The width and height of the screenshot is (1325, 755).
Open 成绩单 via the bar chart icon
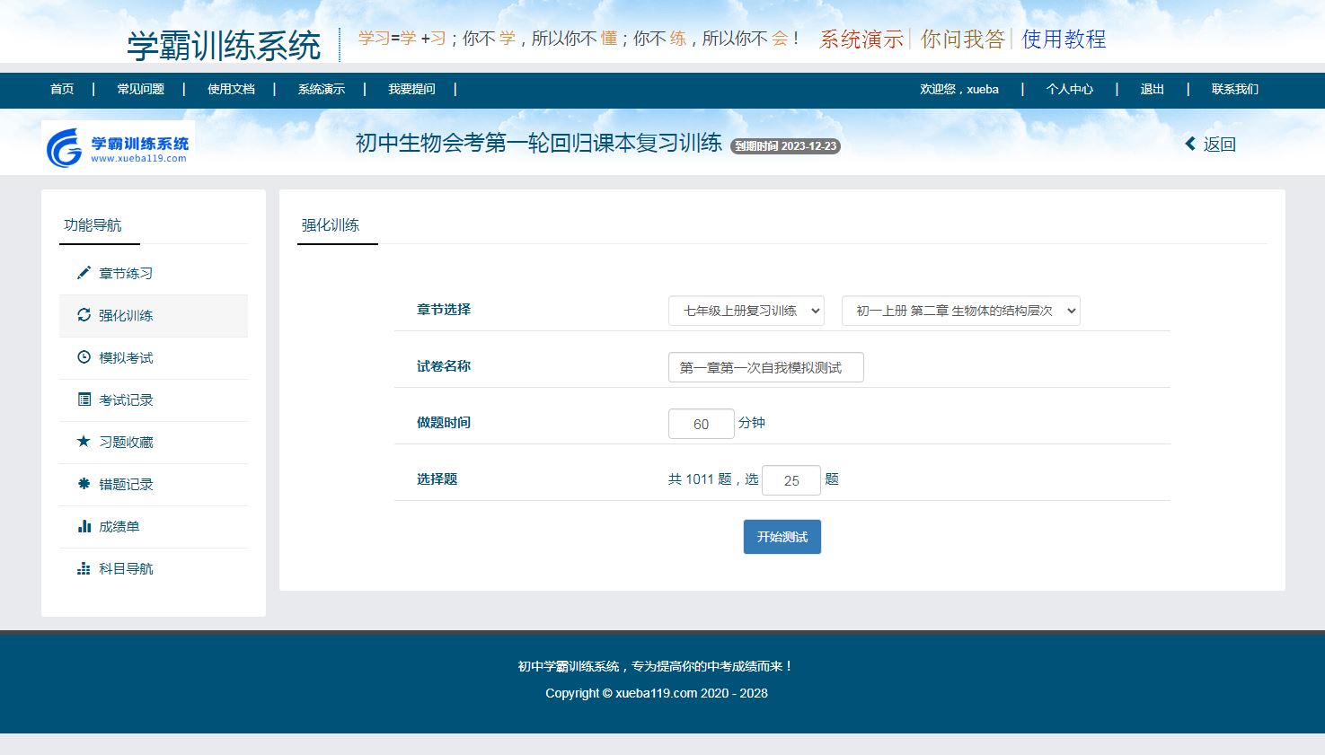coord(84,526)
